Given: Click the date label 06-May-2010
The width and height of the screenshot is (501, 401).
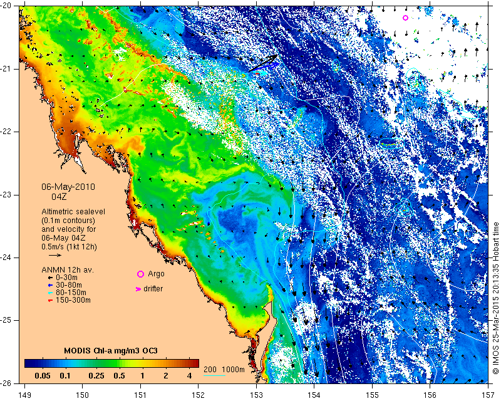Looking at the screenshot, I should (68, 187).
